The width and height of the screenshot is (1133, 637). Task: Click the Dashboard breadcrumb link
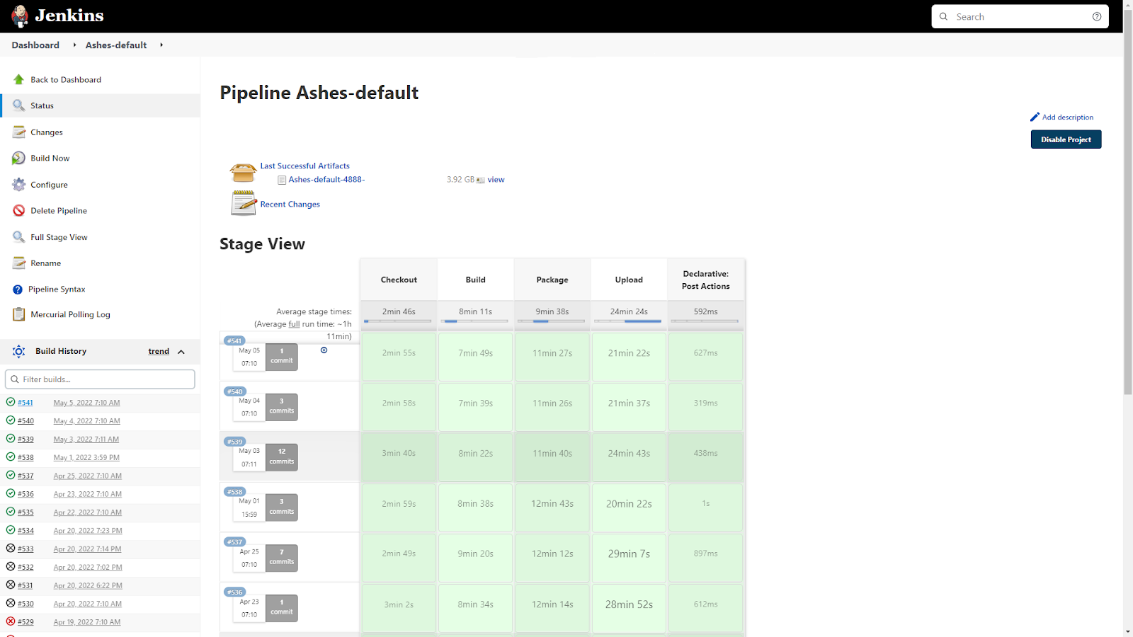click(35, 45)
